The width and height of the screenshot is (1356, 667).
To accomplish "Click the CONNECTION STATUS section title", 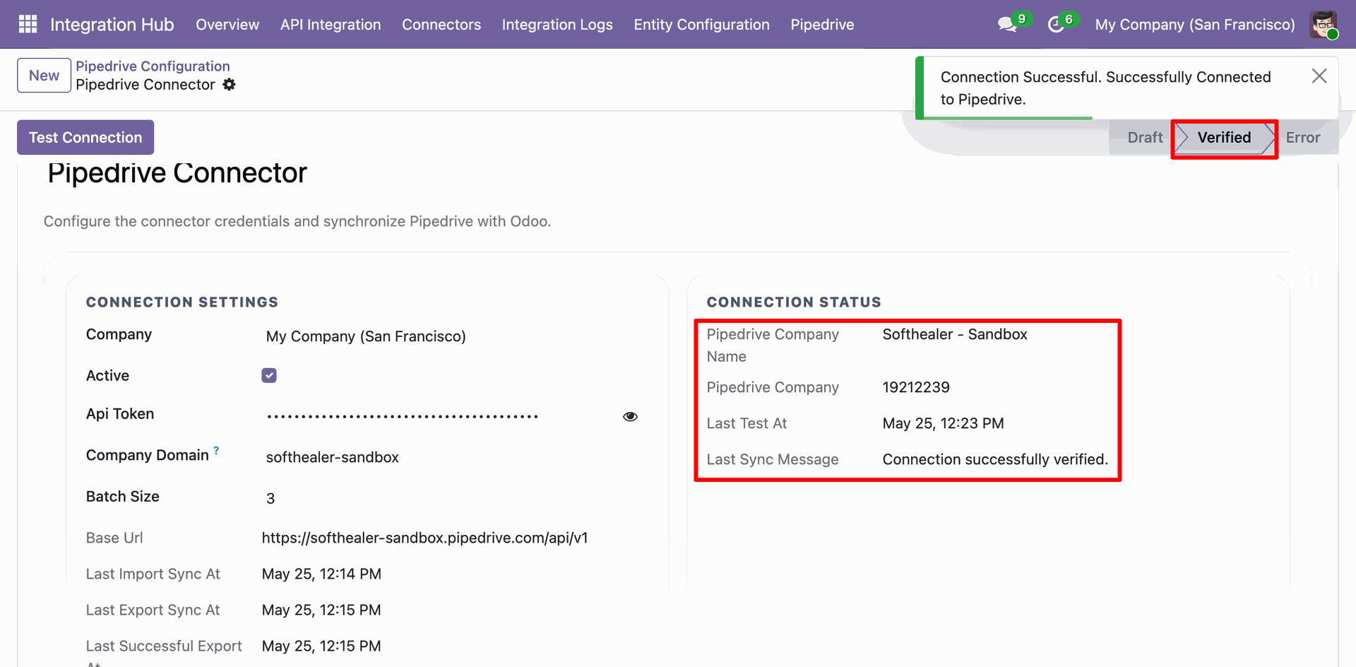I will [794, 302].
